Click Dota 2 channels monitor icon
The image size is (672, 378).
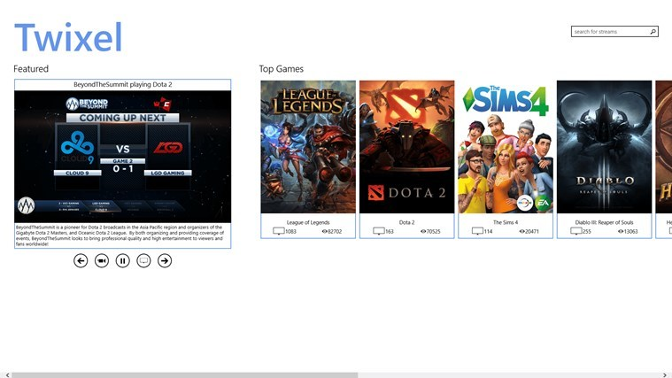click(x=378, y=231)
